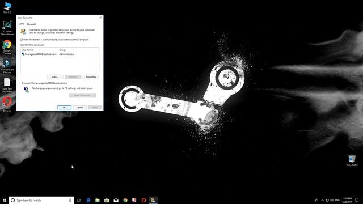Click the Administrators group cell

pyautogui.click(x=67, y=54)
